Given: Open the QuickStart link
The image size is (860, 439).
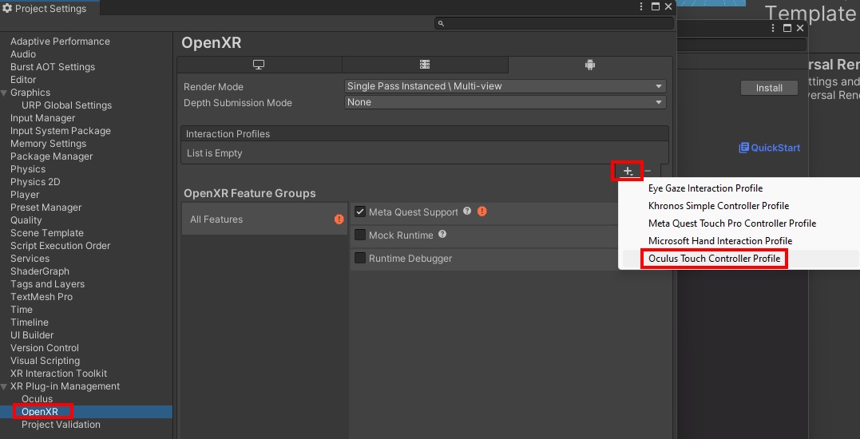Looking at the screenshot, I should pos(770,148).
